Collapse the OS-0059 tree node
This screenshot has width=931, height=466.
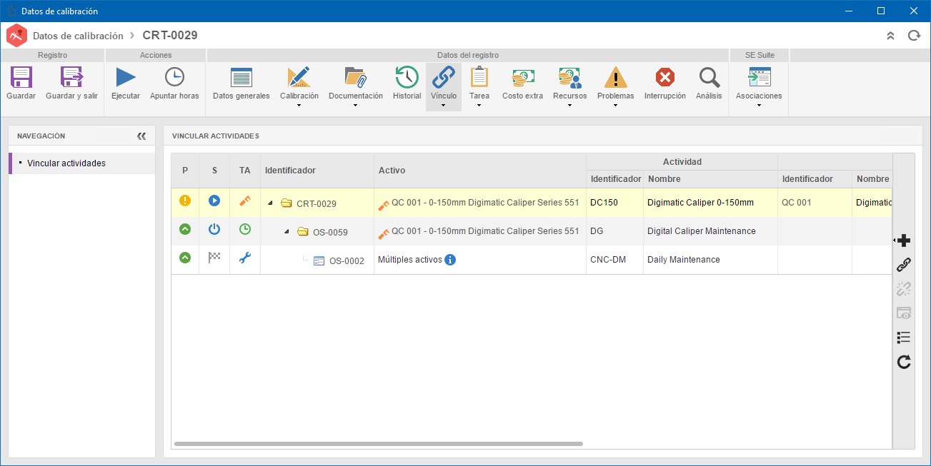click(287, 231)
